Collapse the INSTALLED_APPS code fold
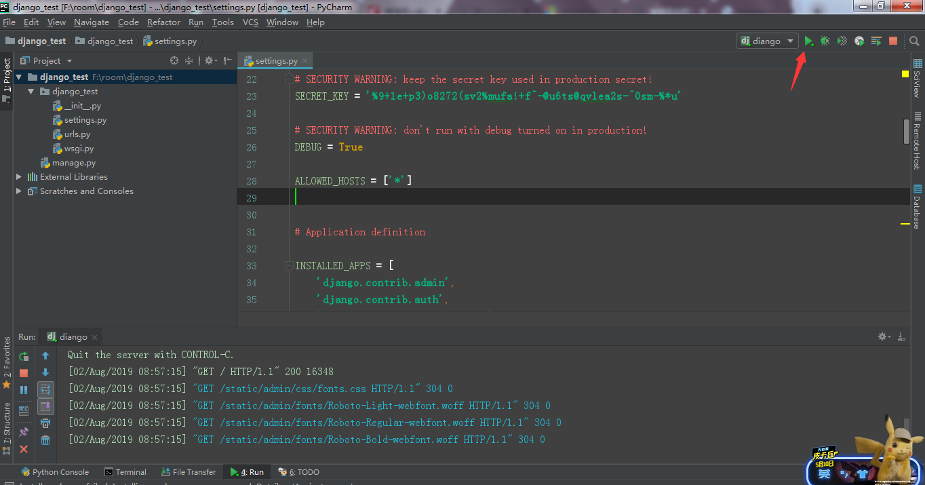 click(288, 266)
